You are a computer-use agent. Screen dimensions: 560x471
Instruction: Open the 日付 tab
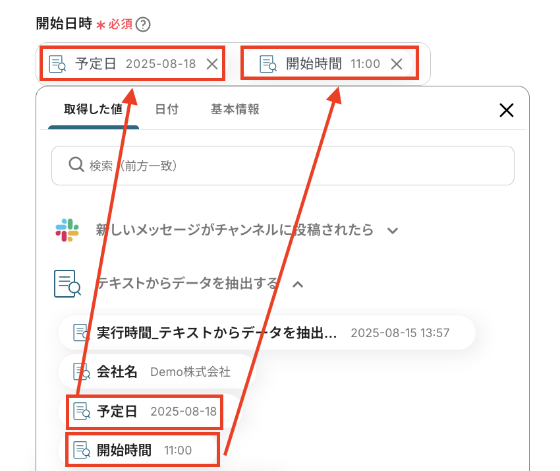tap(167, 109)
